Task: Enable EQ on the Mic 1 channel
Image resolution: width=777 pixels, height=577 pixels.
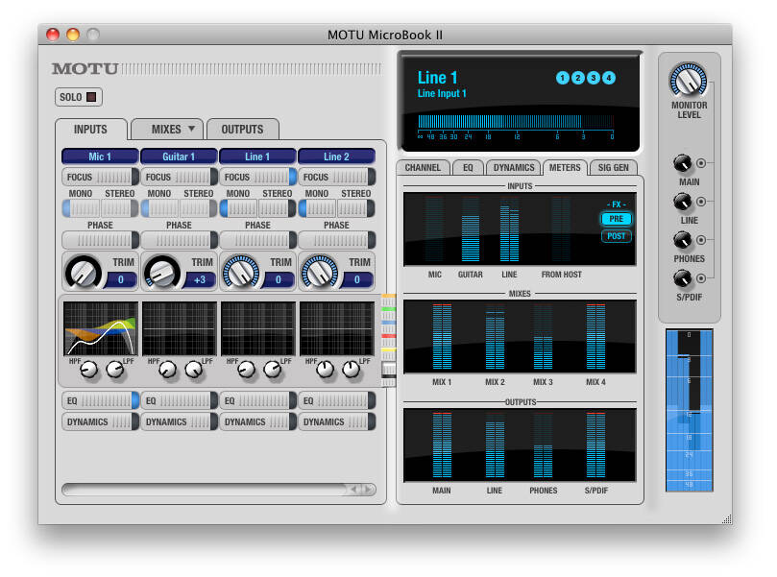Action: point(100,400)
